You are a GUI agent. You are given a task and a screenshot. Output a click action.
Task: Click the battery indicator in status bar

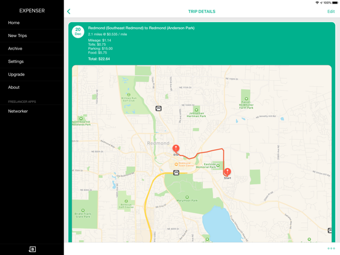point(335,2)
